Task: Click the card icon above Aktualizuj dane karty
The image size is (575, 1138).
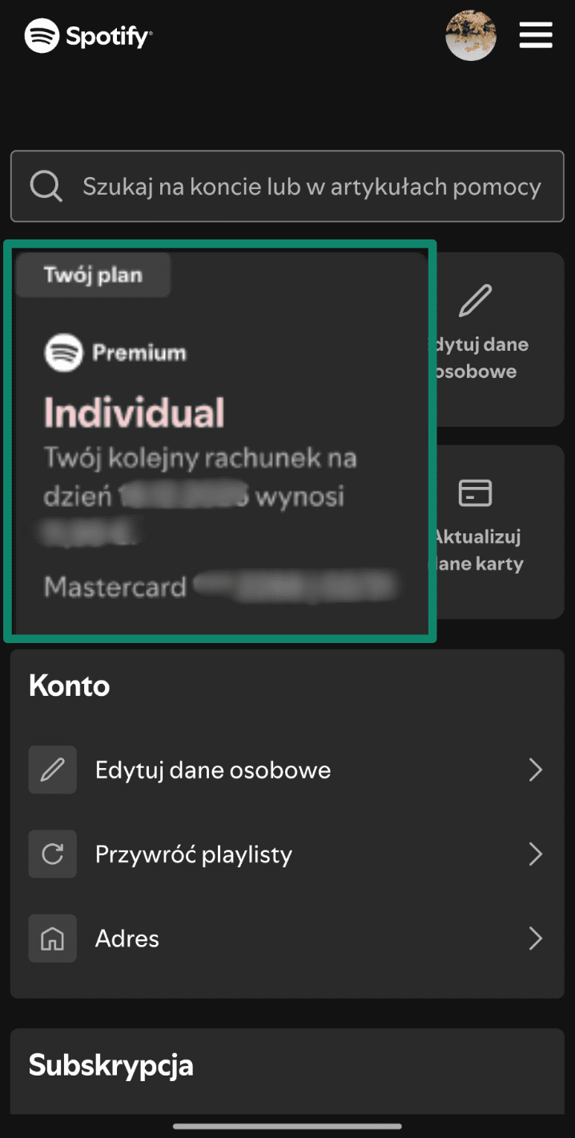Action: point(475,493)
